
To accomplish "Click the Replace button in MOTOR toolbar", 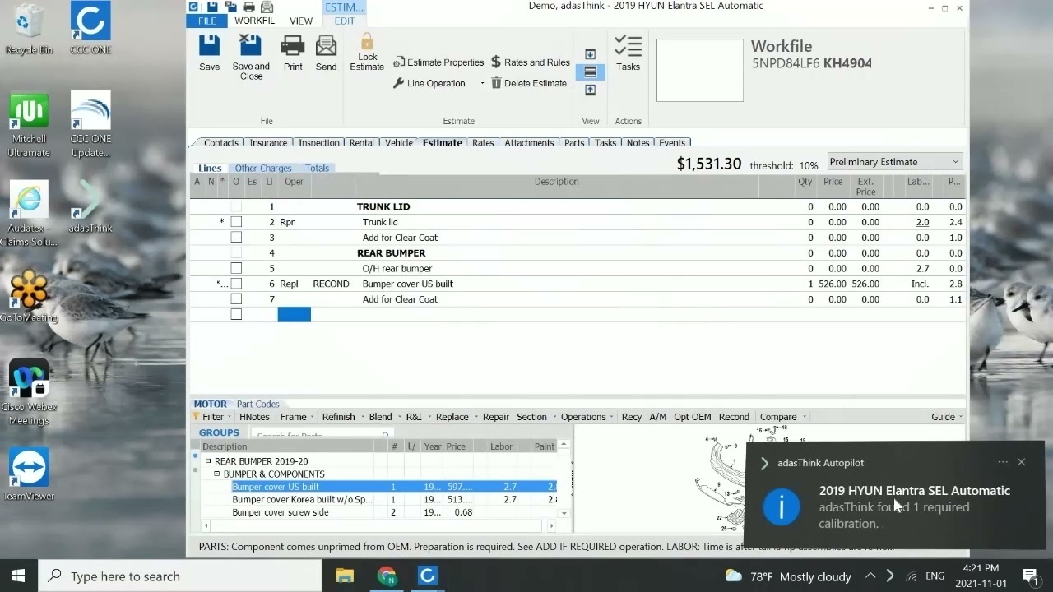I will point(452,417).
